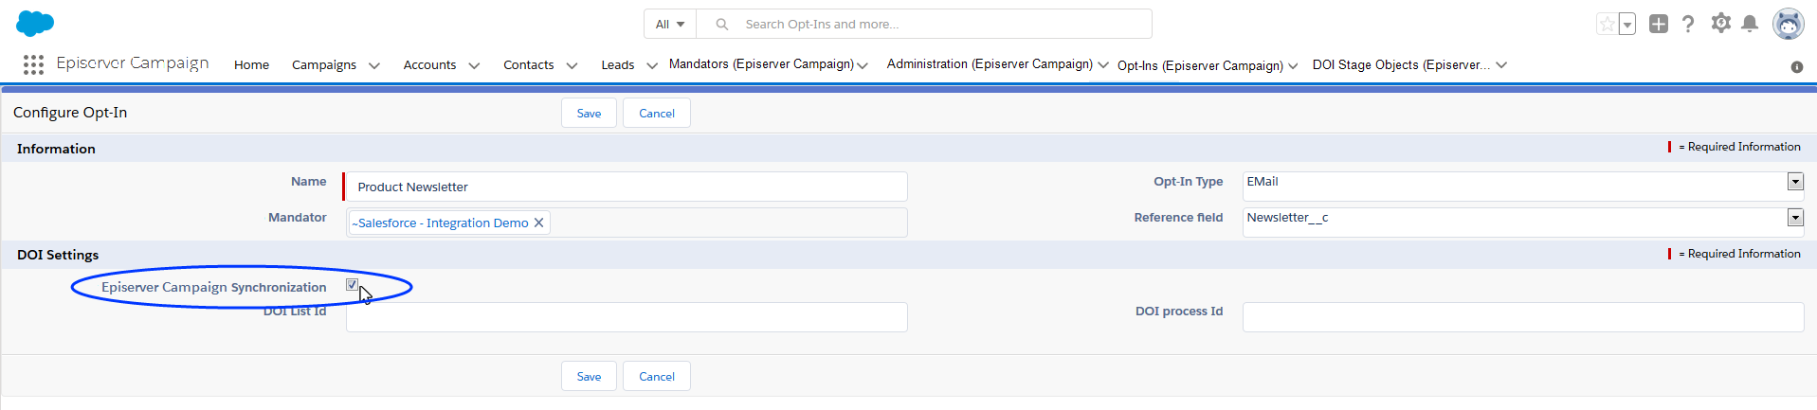Image resolution: width=1817 pixels, height=410 pixels.
Task: Open the Contacts tab
Action: (528, 64)
